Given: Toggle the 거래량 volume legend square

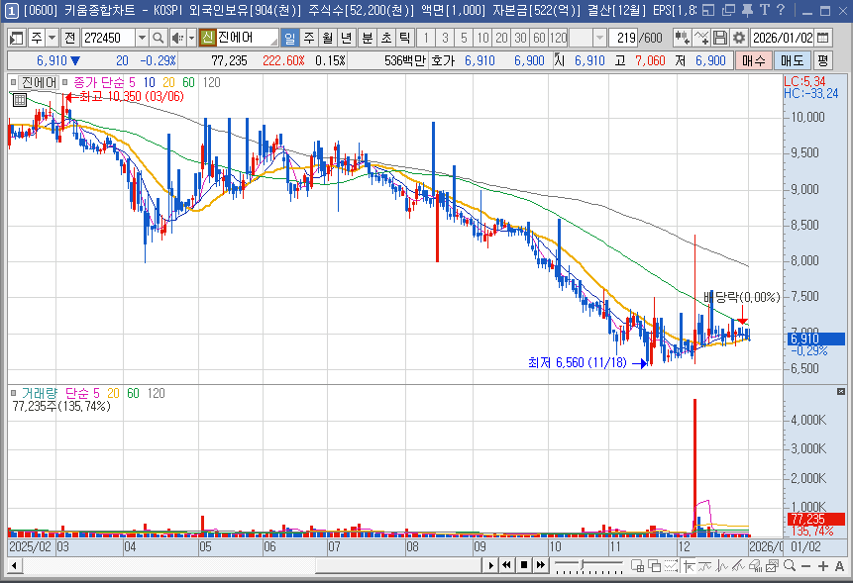Looking at the screenshot, I should point(13,393).
